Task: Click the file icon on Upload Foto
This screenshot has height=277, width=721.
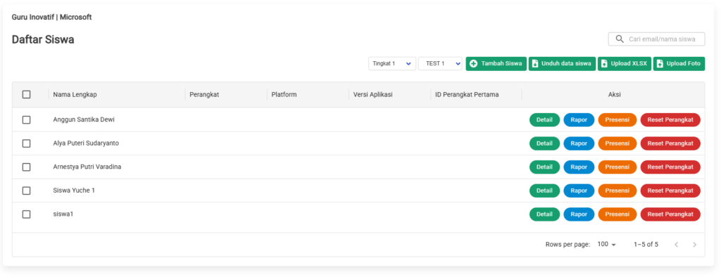Action: [x=660, y=64]
